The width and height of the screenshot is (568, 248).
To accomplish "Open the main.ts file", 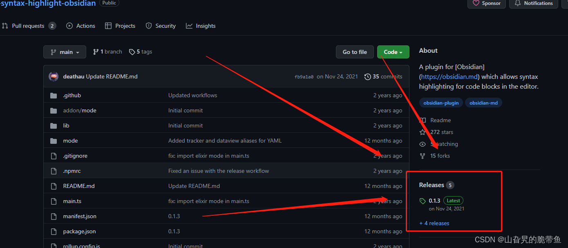I will click(x=72, y=201).
